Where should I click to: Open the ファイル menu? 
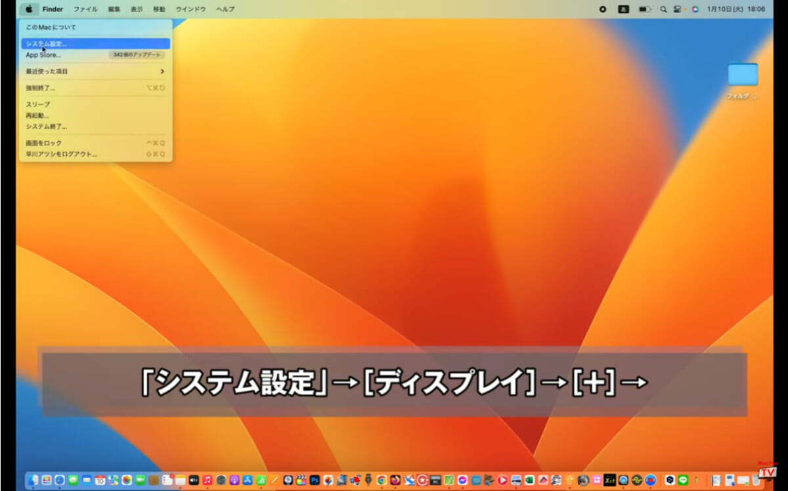pyautogui.click(x=85, y=9)
